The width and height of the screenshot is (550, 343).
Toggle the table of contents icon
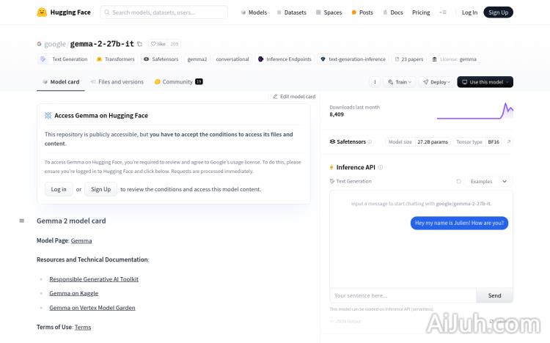(21, 221)
